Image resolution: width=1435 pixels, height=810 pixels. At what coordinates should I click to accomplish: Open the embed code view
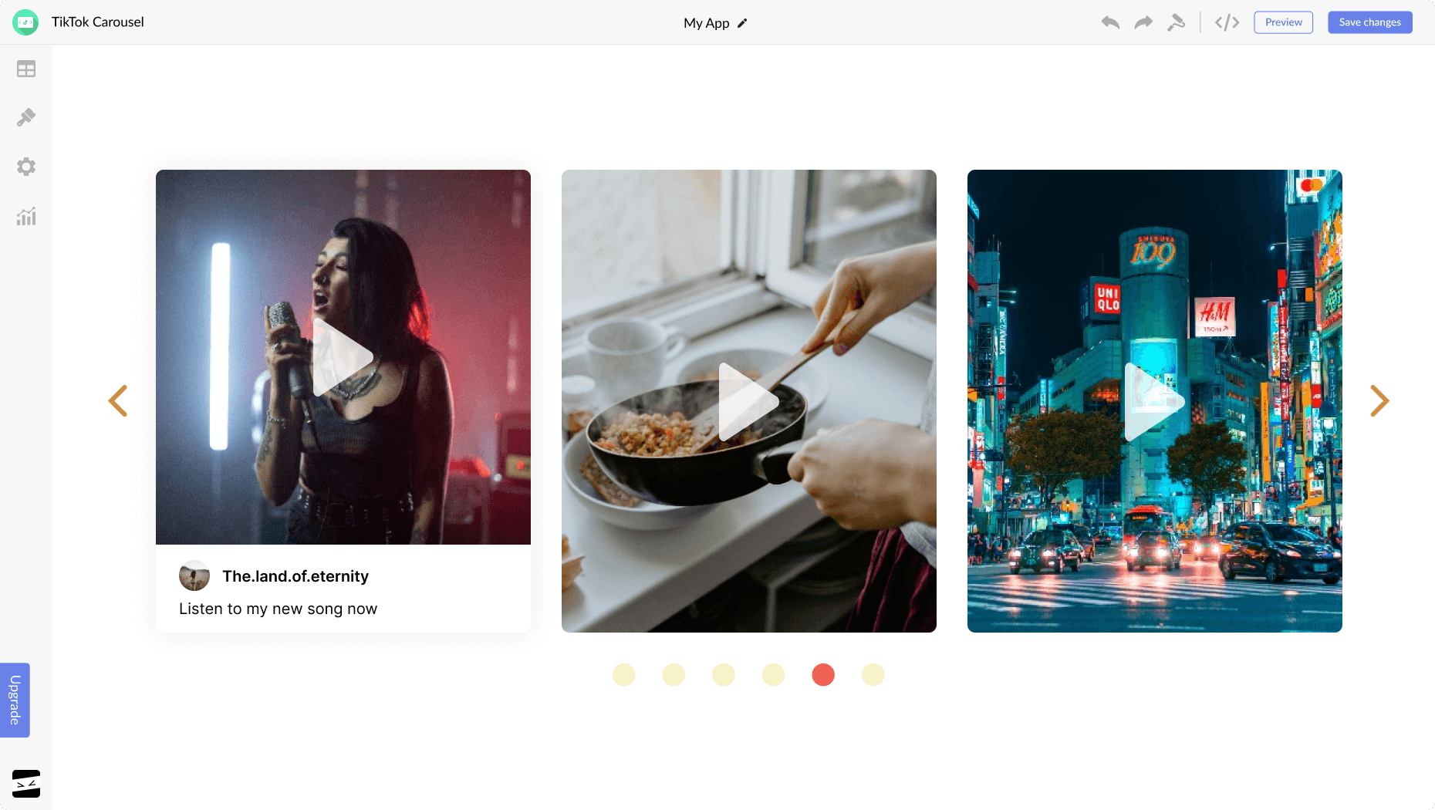[x=1227, y=22]
